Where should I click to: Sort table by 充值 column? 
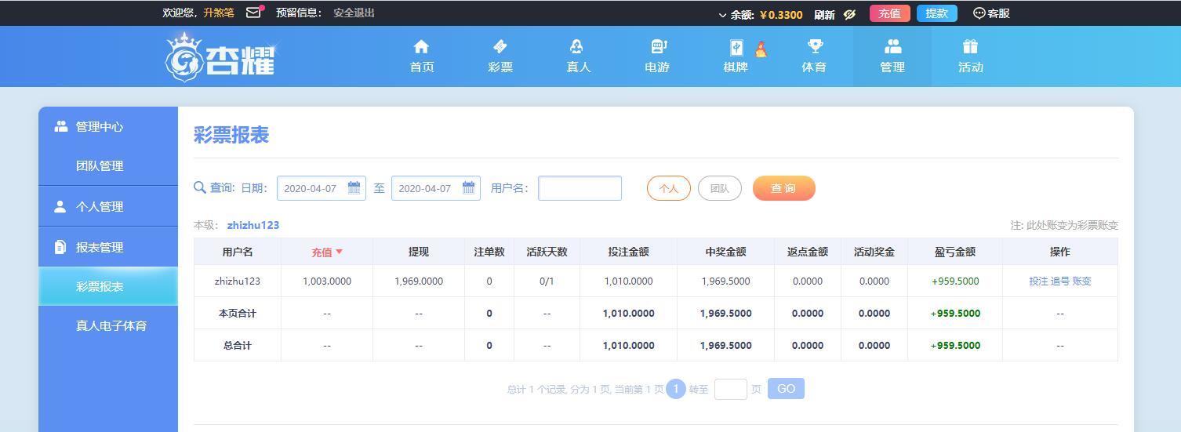pos(327,252)
